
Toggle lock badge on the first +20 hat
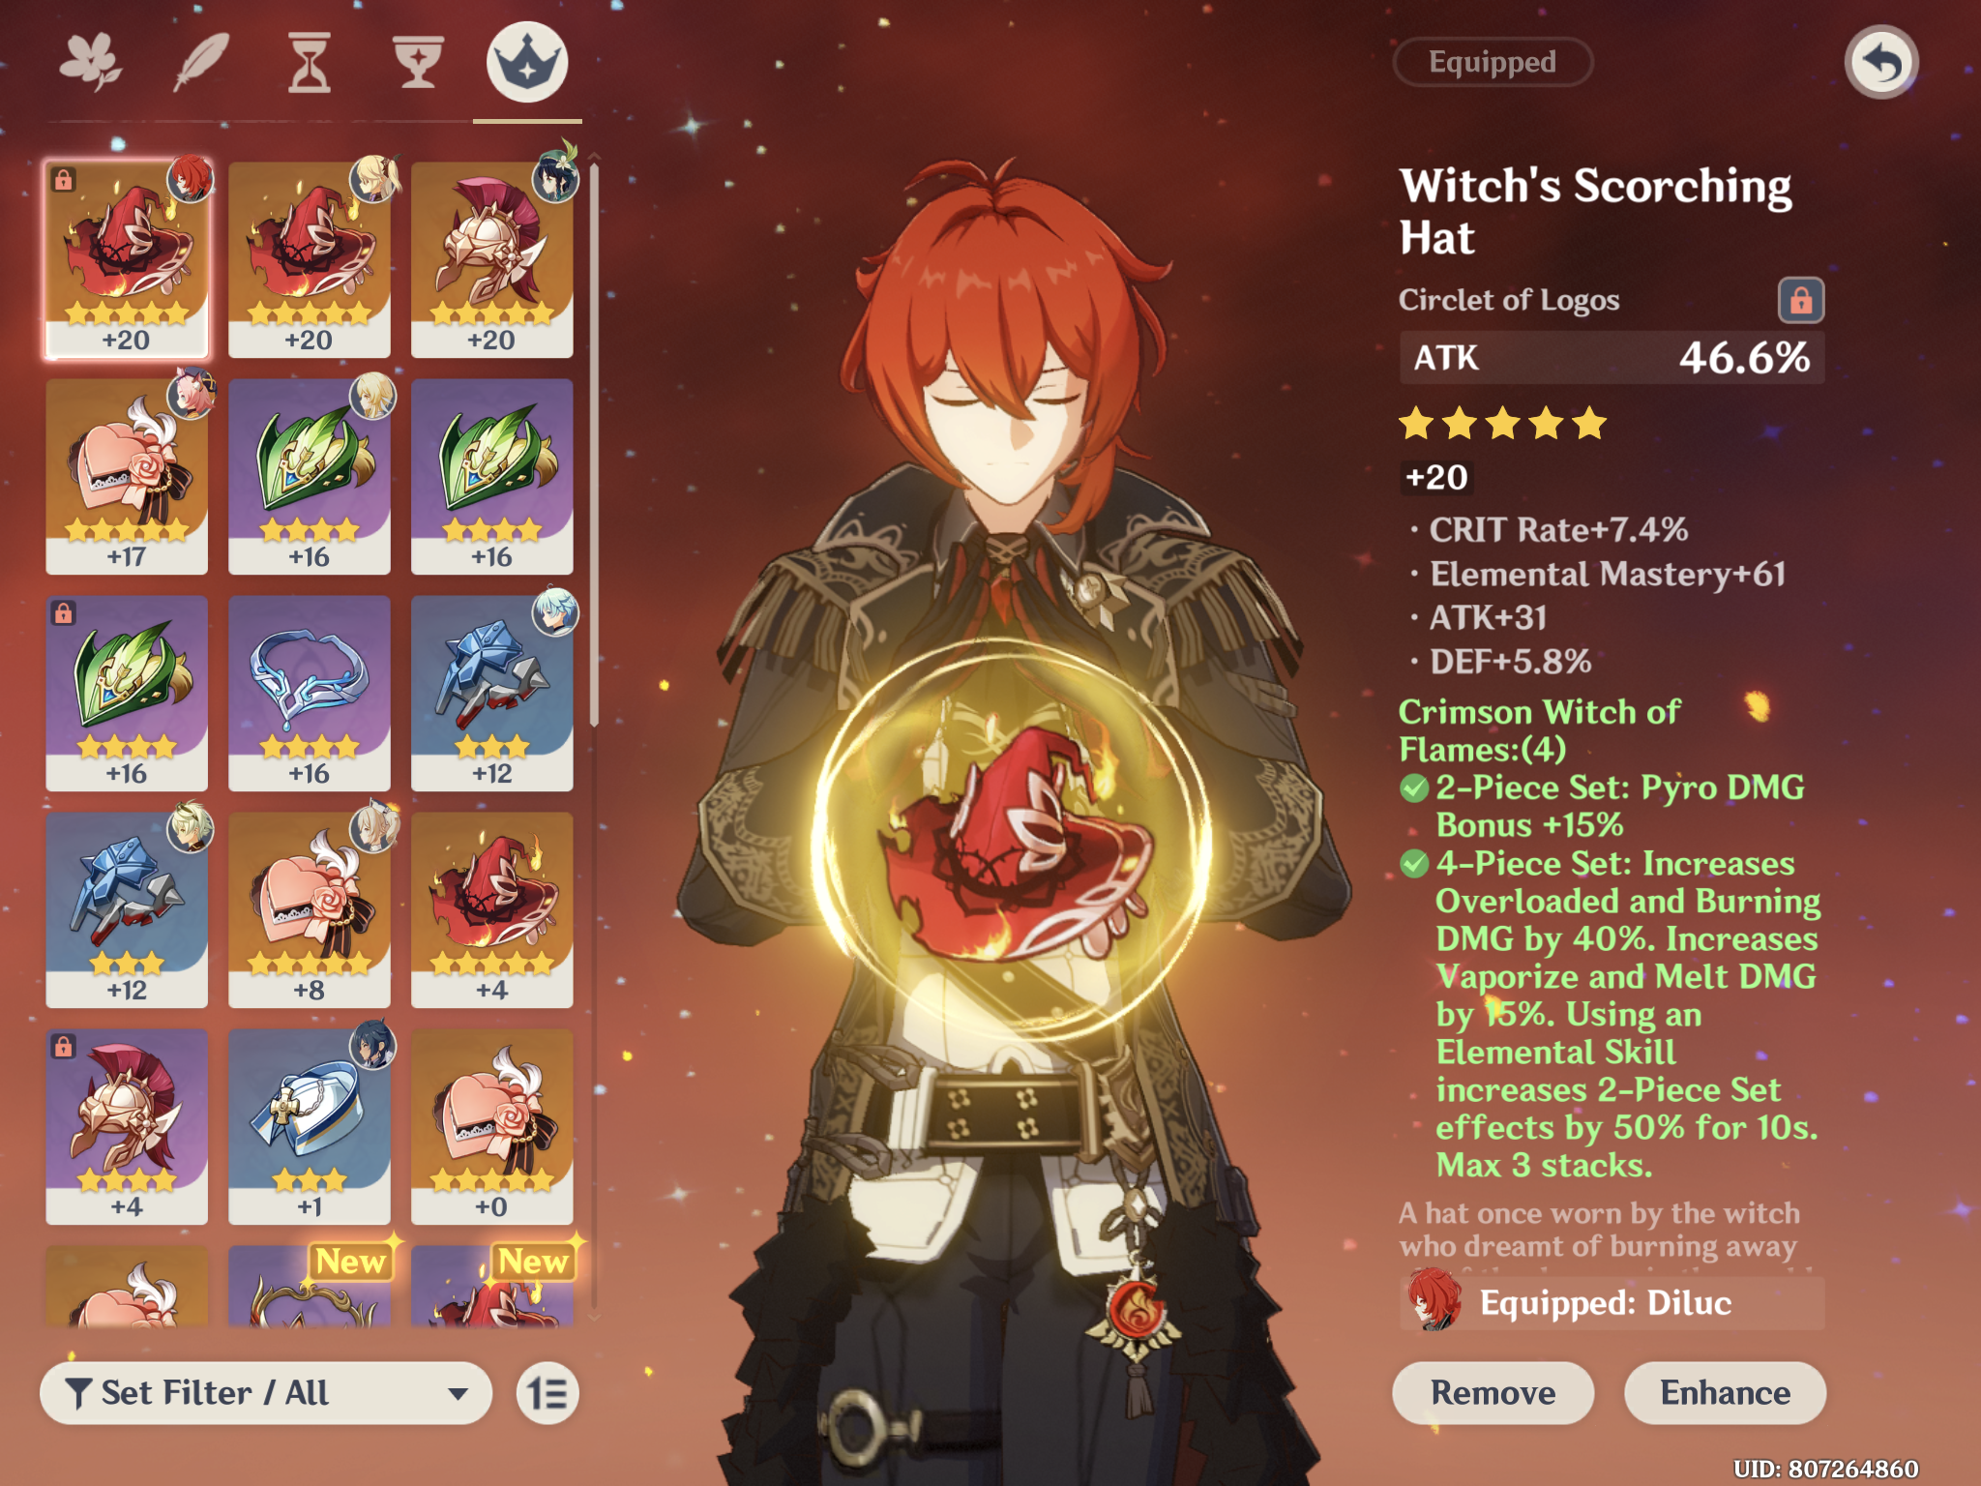(x=64, y=180)
